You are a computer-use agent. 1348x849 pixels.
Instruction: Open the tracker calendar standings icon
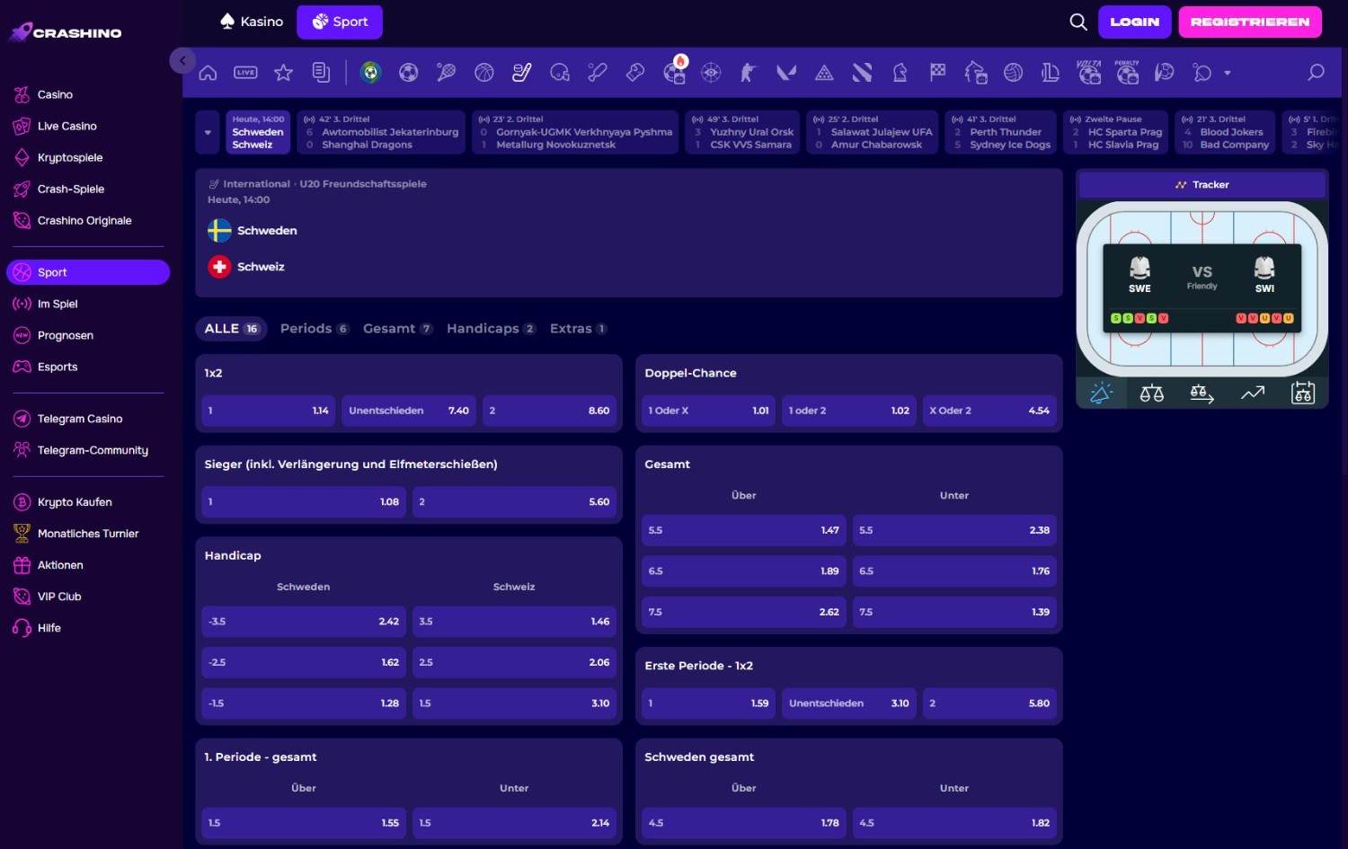(1303, 393)
